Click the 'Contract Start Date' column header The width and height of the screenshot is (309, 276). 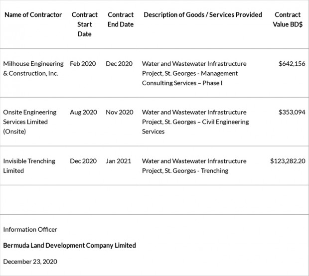pyautogui.click(x=85, y=24)
